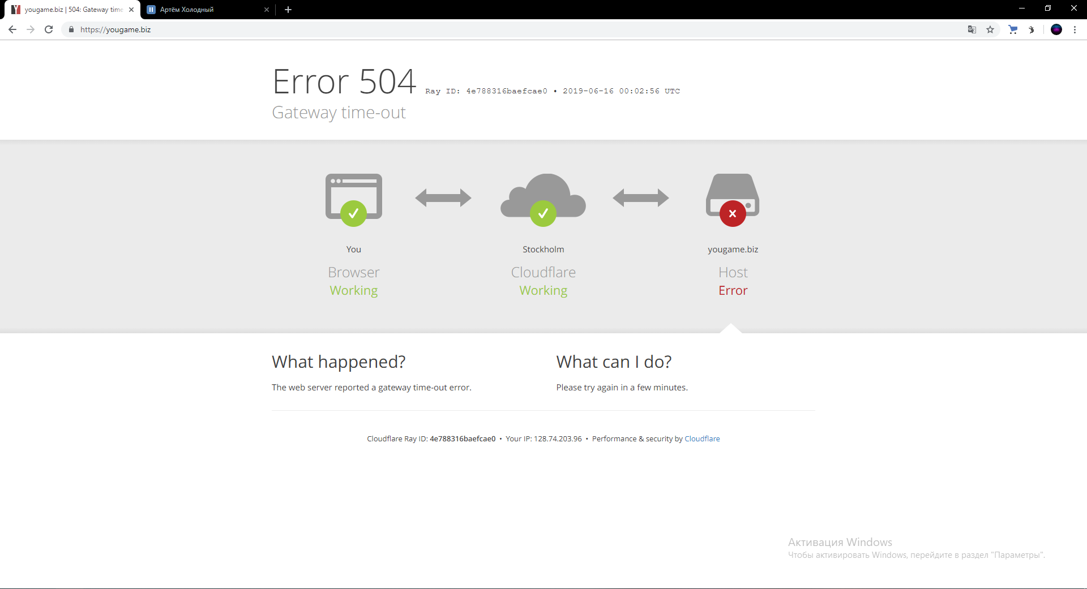Click the browser forward arrow
The height and width of the screenshot is (589, 1087).
[31, 29]
